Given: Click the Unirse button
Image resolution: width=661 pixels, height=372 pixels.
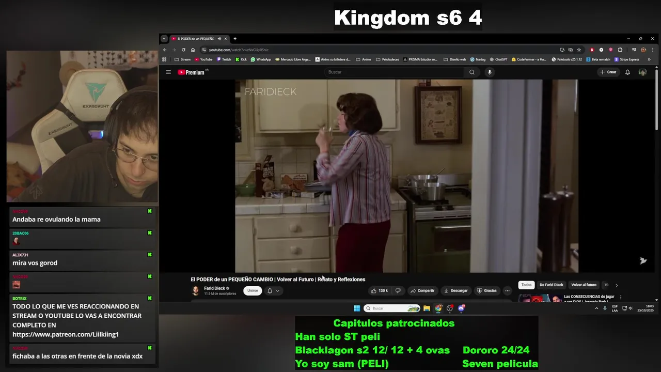Looking at the screenshot, I should pyautogui.click(x=253, y=291).
